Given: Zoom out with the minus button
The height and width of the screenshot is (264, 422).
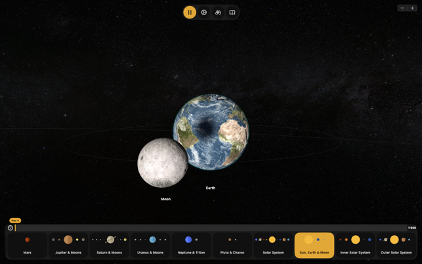Looking at the screenshot, I should 402,8.
